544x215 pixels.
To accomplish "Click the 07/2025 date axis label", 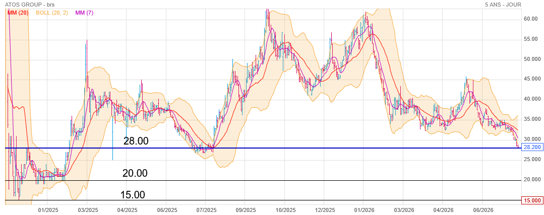I will click(x=206, y=210).
